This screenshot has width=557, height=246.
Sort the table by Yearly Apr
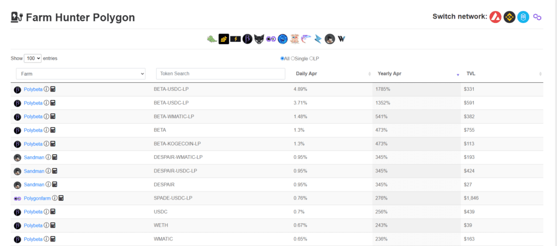tap(389, 73)
